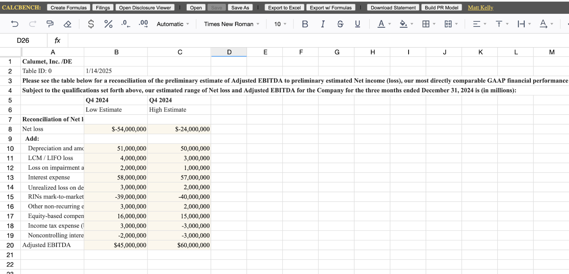Toggle underline formatting
569x274 pixels.
(x=358, y=24)
